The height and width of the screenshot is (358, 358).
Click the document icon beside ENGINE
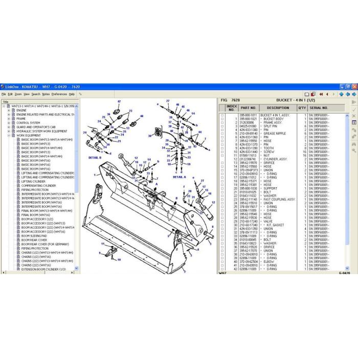13,110
